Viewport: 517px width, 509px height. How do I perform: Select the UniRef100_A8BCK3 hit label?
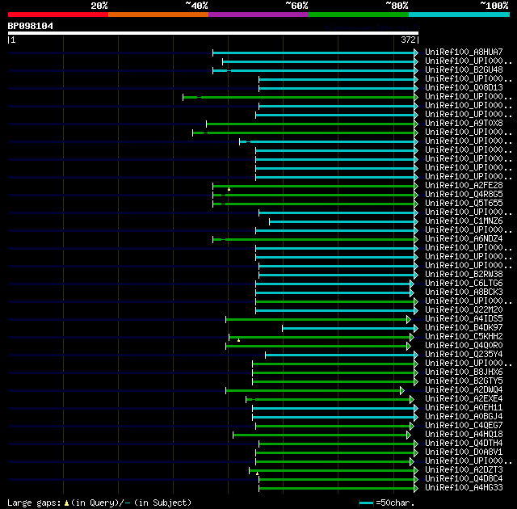pos(464,292)
